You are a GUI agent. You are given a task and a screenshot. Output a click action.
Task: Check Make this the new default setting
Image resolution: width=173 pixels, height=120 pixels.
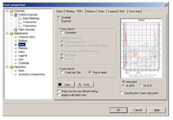(x=59, y=91)
